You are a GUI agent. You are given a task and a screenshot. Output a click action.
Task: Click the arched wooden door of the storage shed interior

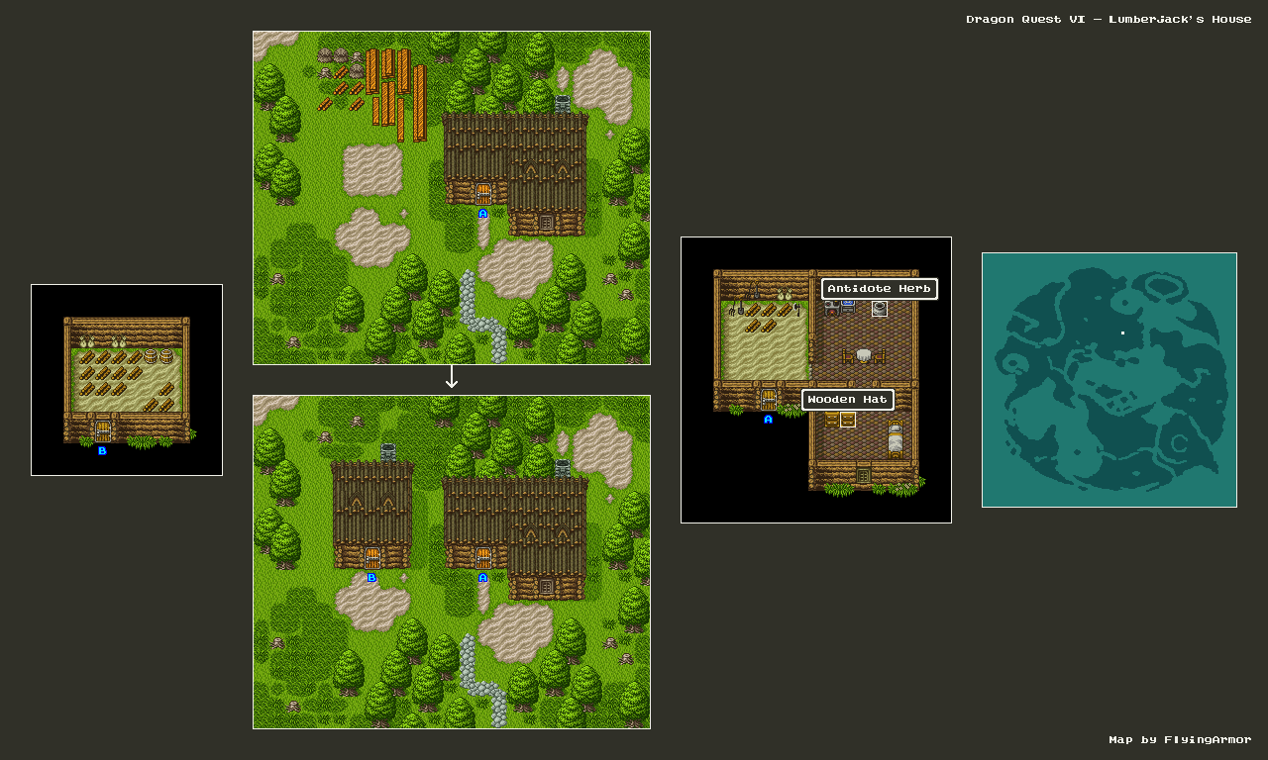point(103,430)
